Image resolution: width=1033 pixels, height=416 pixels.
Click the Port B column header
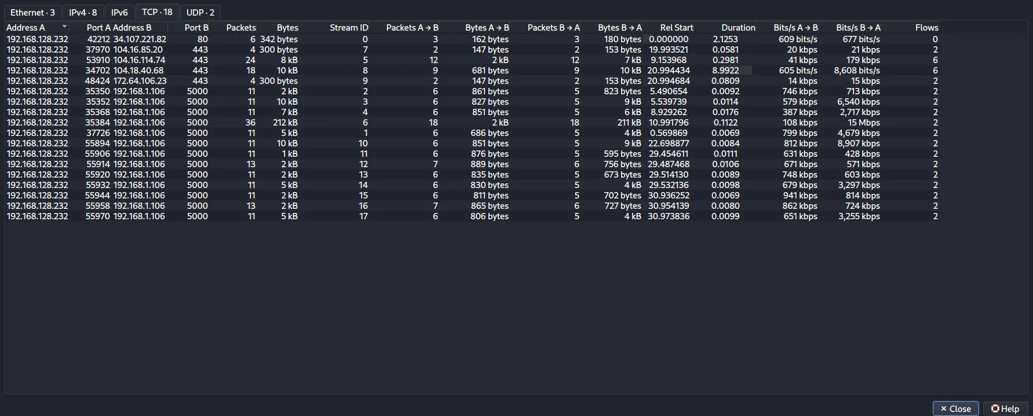pos(196,27)
